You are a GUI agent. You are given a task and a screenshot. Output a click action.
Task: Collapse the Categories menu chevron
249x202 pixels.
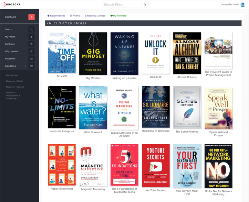pos(25,66)
